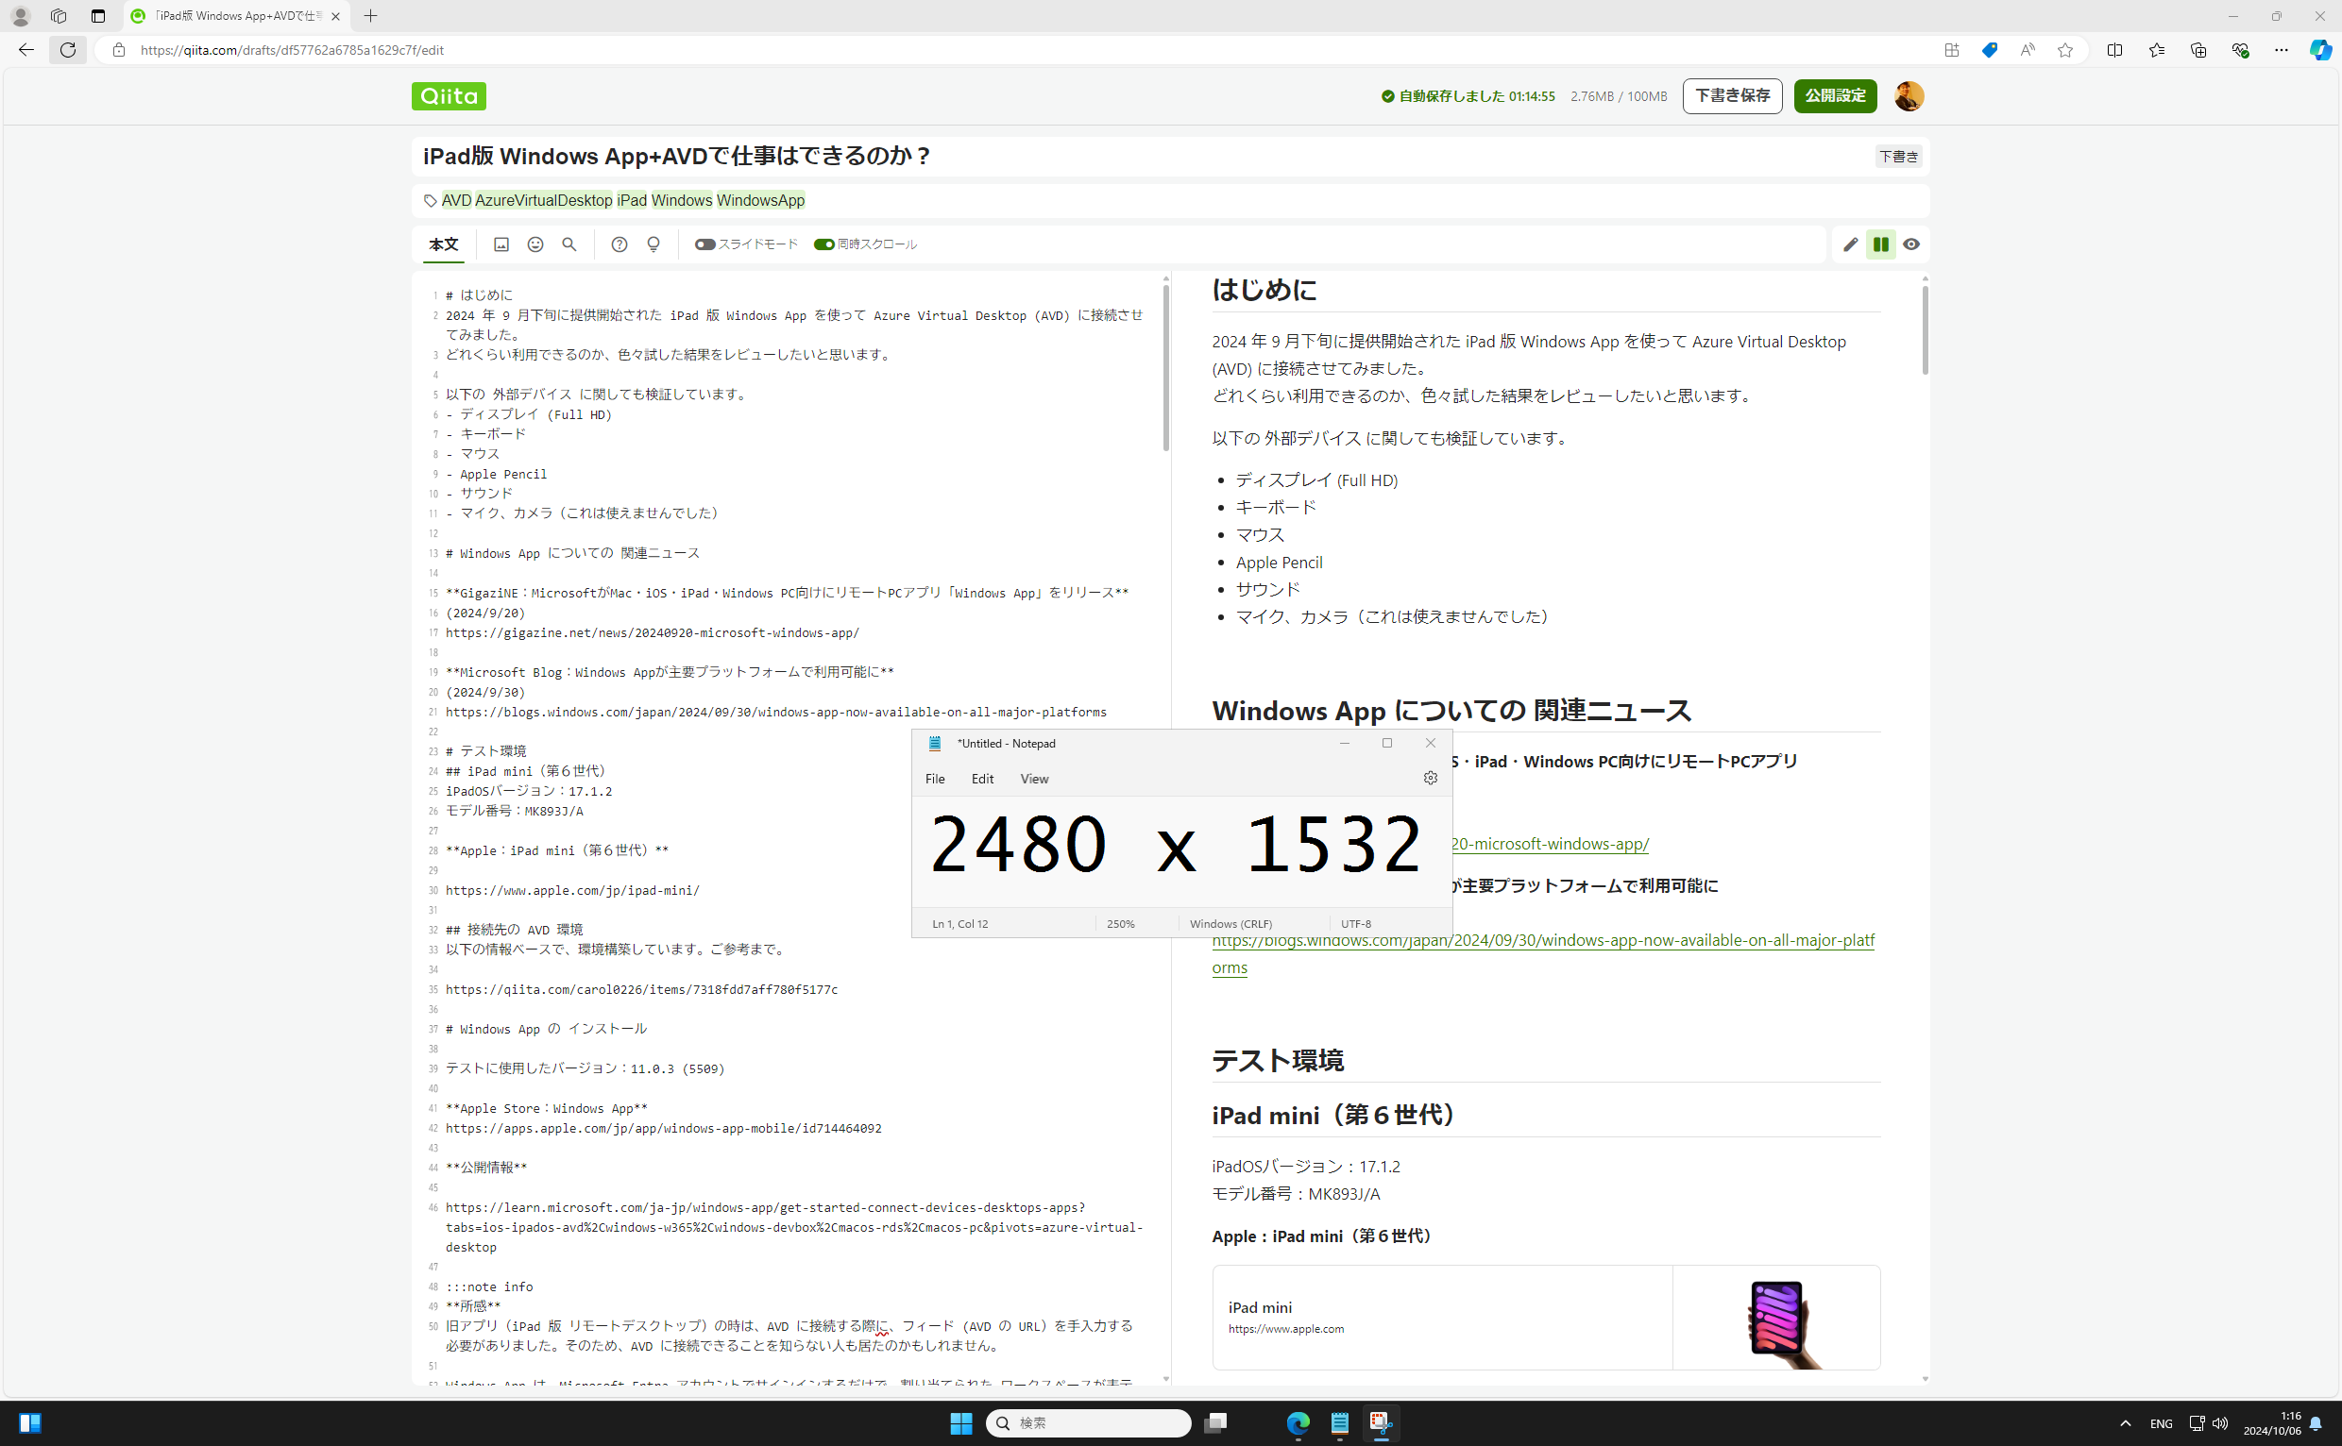Open the in-editor search (magnifier icon)
2342x1446 pixels.
click(x=569, y=244)
